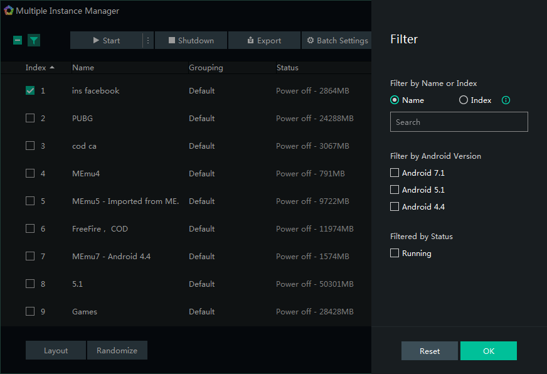Export the selected instance

[x=263, y=40]
